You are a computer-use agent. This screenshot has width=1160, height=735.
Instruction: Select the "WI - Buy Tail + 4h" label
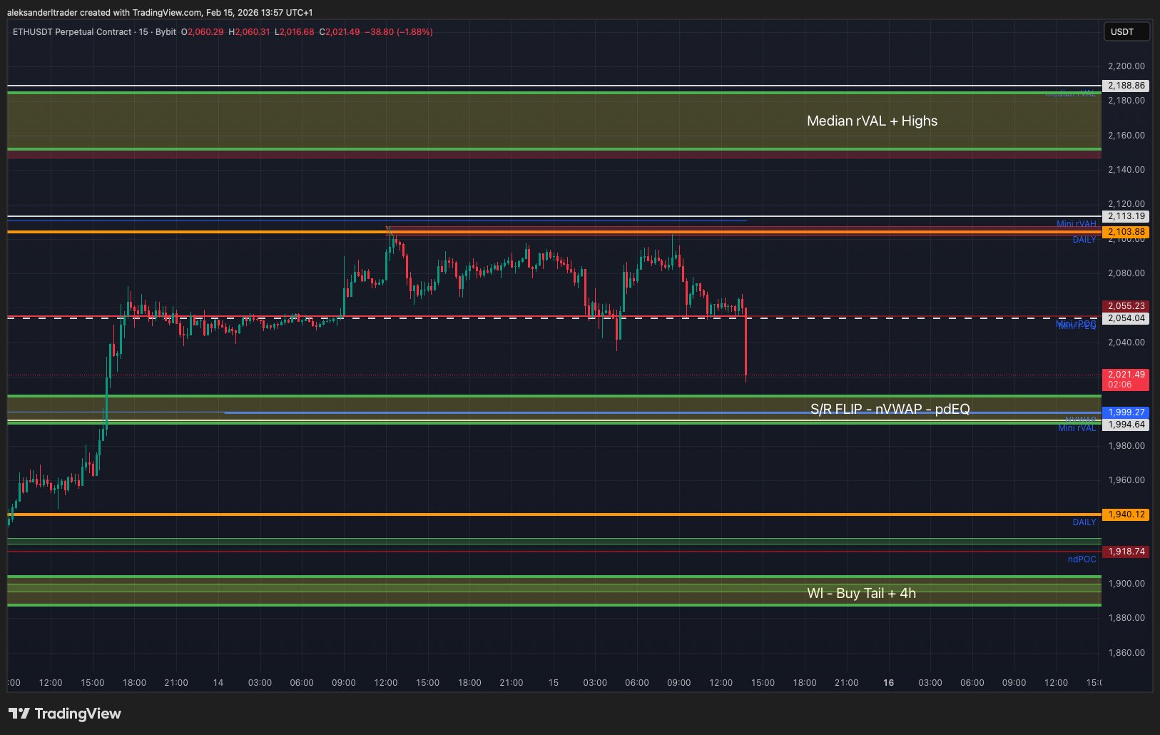[861, 593]
